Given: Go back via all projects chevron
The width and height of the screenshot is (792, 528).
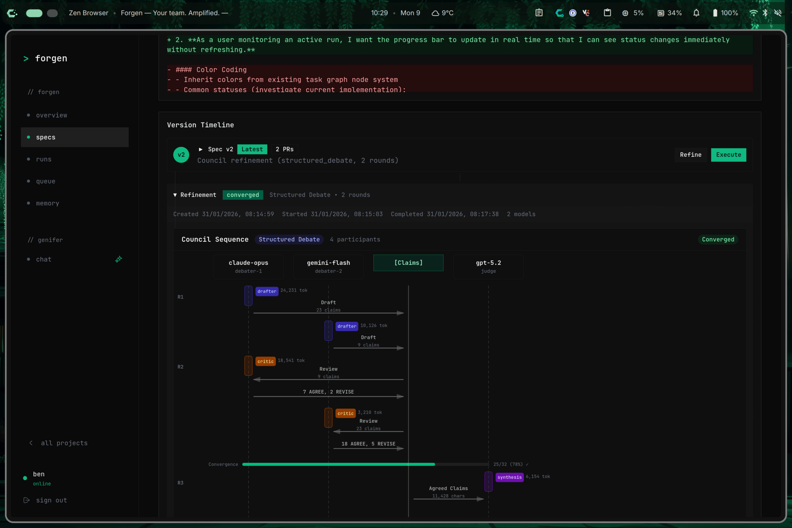Looking at the screenshot, I should click(x=31, y=443).
